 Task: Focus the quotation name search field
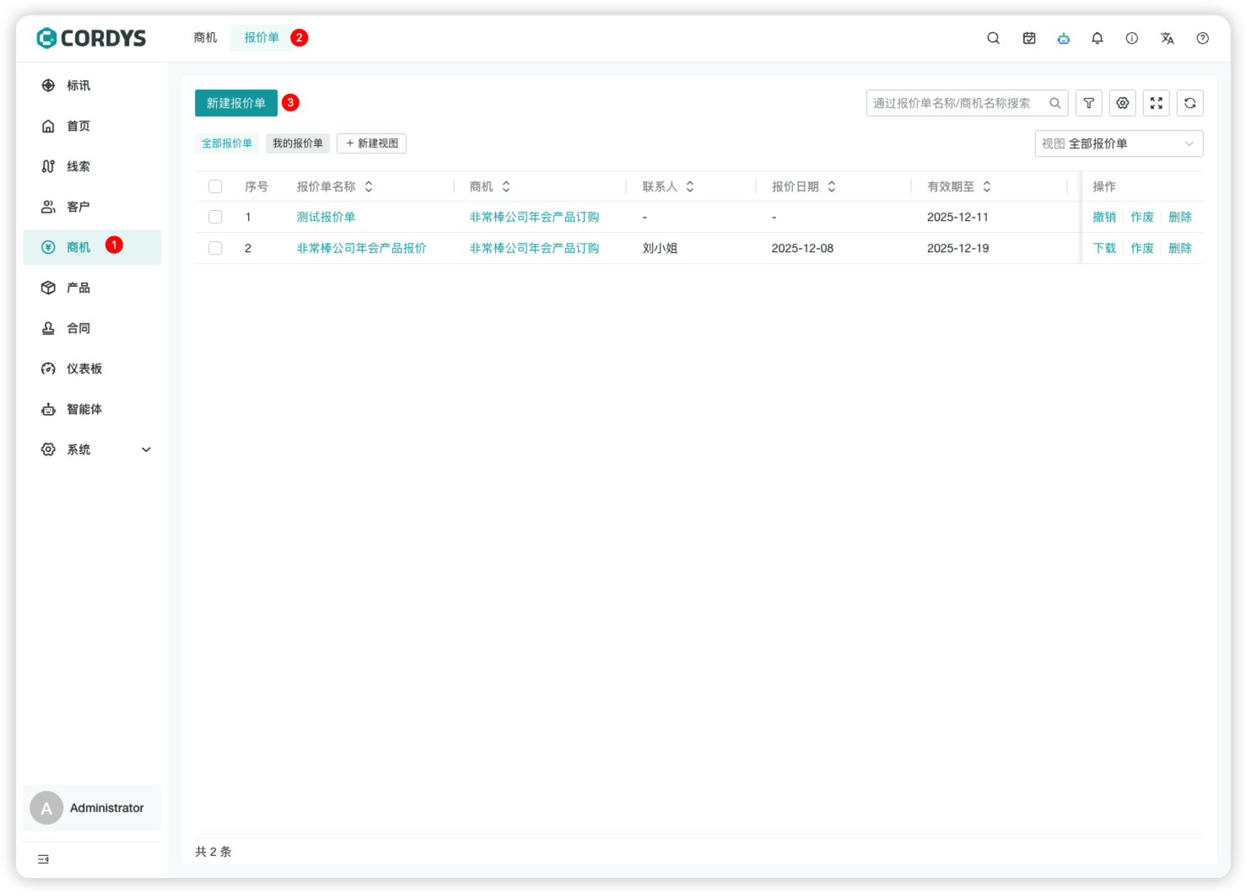point(957,103)
